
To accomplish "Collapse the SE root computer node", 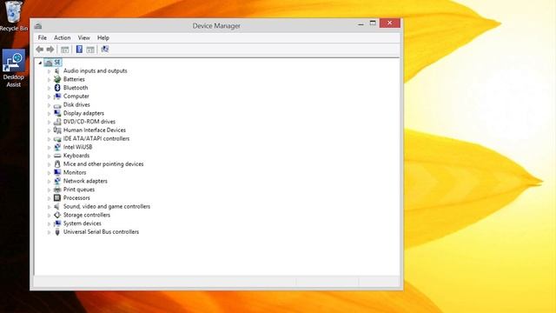I will [x=40, y=63].
